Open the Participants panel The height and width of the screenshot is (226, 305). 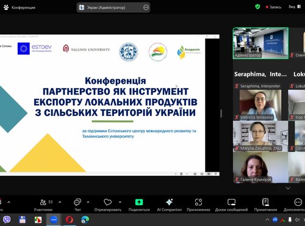pos(43,205)
